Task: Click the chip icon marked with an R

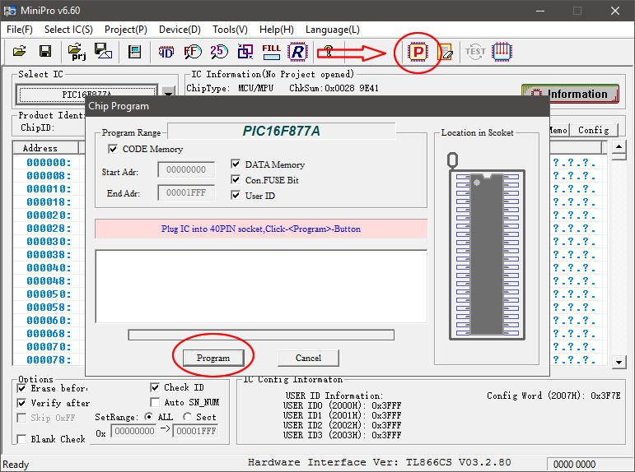Action: 297,51
